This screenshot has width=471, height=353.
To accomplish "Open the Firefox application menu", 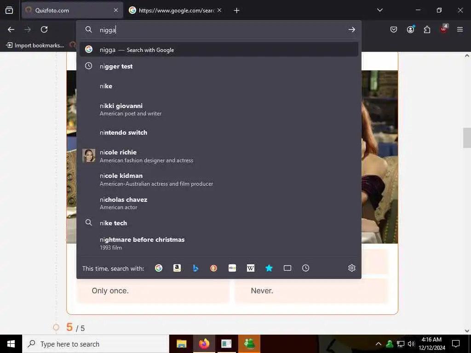I will (460, 29).
